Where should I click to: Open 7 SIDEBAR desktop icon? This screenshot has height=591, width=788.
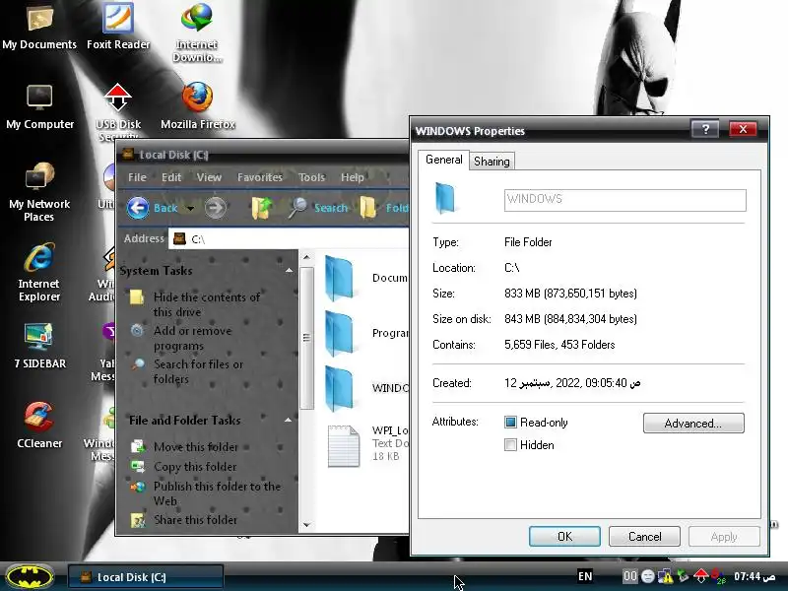pyautogui.click(x=39, y=346)
